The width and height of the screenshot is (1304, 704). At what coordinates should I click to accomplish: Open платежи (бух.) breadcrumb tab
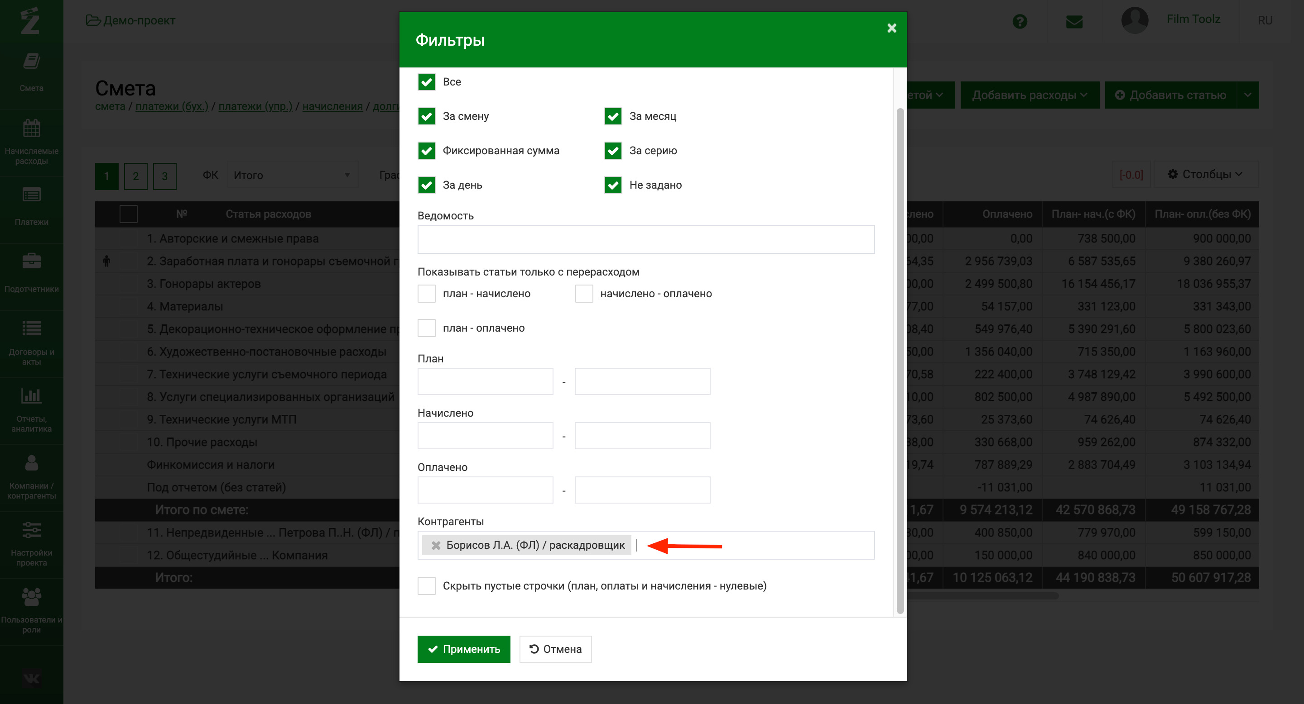coord(172,106)
